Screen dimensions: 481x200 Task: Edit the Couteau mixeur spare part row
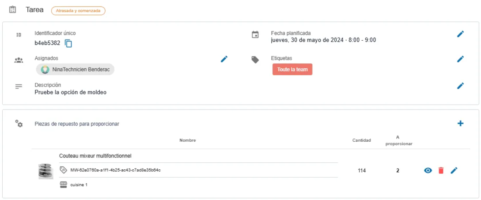click(454, 170)
